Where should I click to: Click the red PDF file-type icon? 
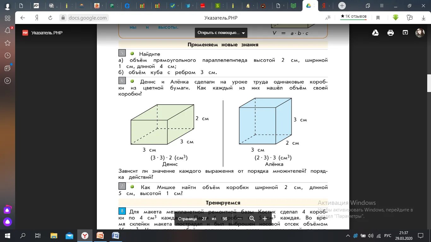[x=25, y=33]
